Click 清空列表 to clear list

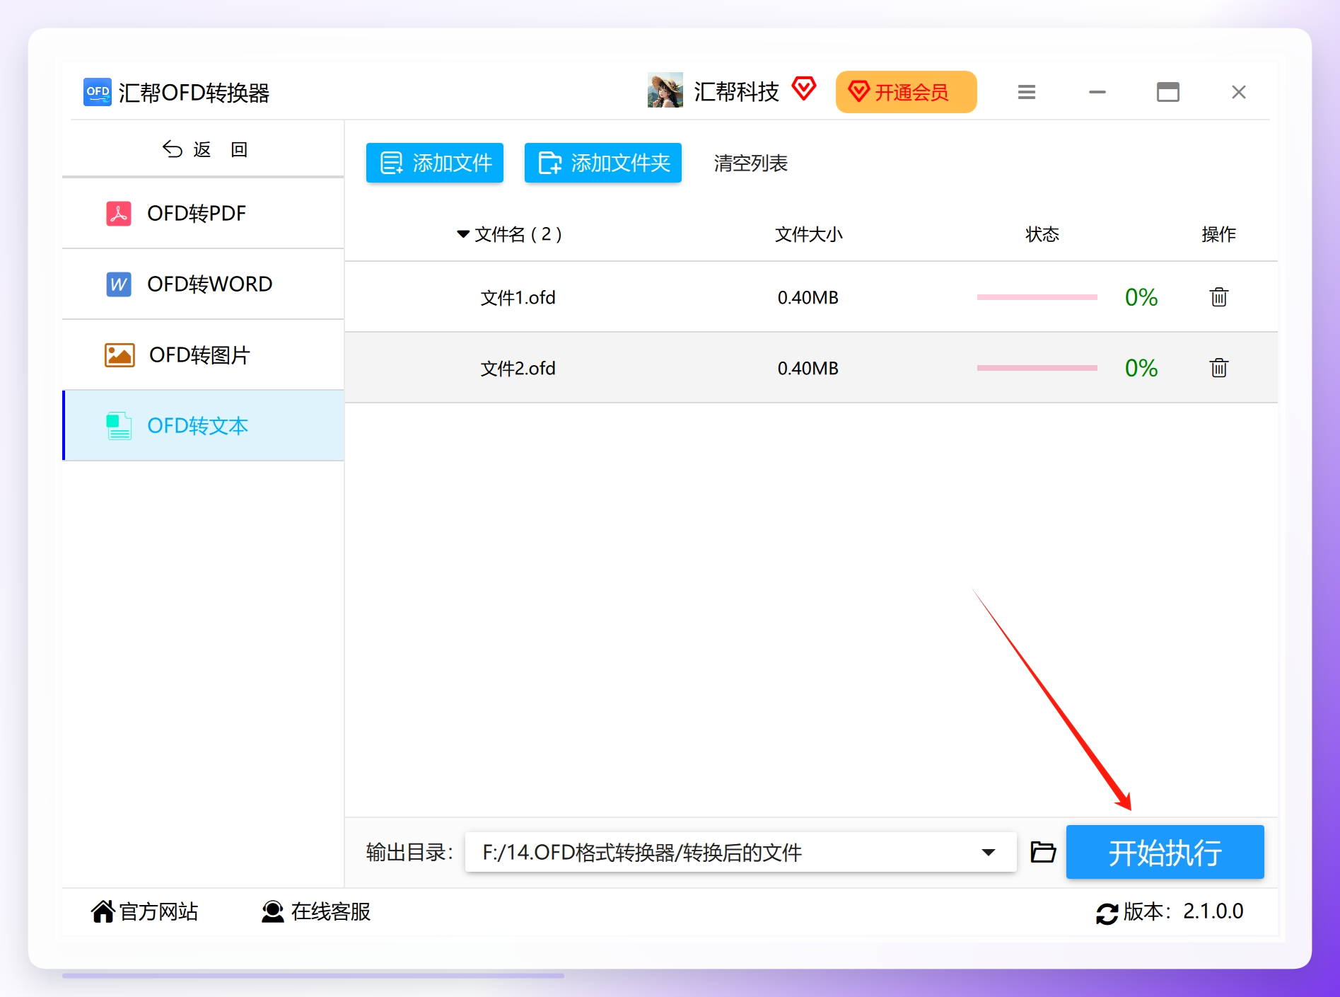pyautogui.click(x=751, y=163)
